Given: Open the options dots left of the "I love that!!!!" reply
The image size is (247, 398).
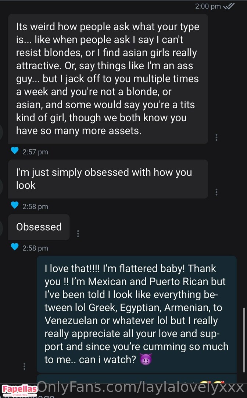Looking at the screenshot, I should pos(24,366).
